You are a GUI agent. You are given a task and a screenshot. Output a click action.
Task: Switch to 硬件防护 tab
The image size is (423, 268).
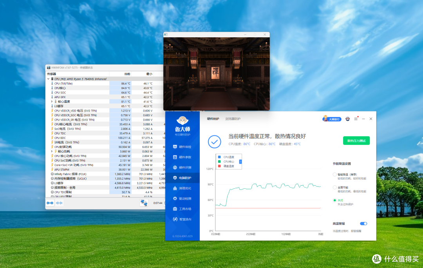[213, 119]
